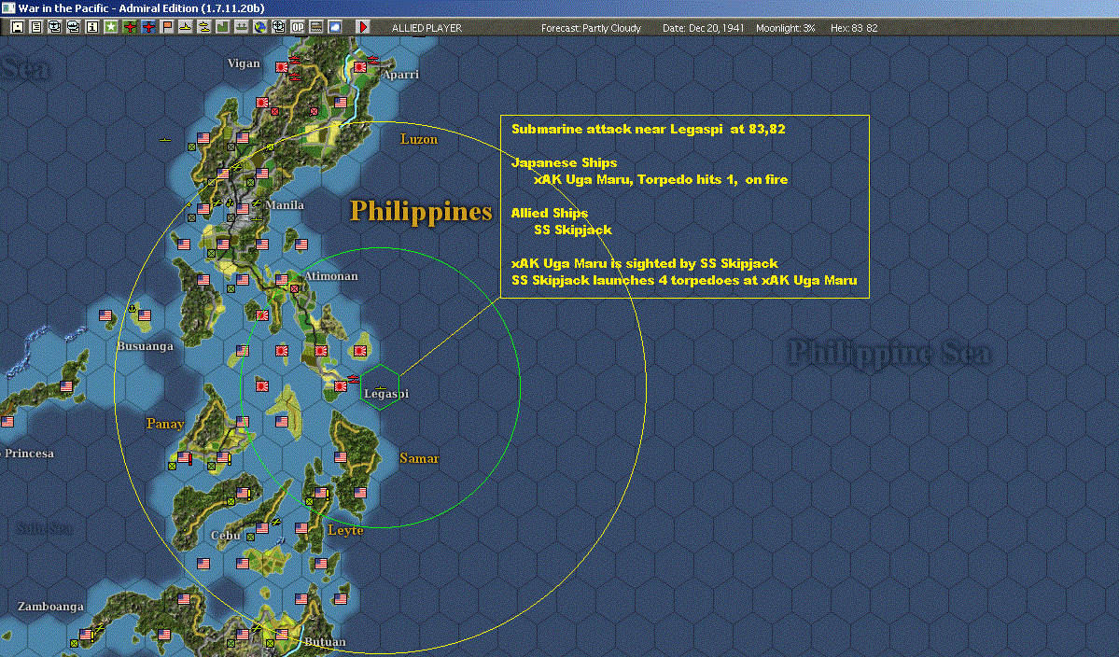Image resolution: width=1119 pixels, height=657 pixels.
Task: Click the save game disk icon in toolbar
Action: [x=18, y=27]
